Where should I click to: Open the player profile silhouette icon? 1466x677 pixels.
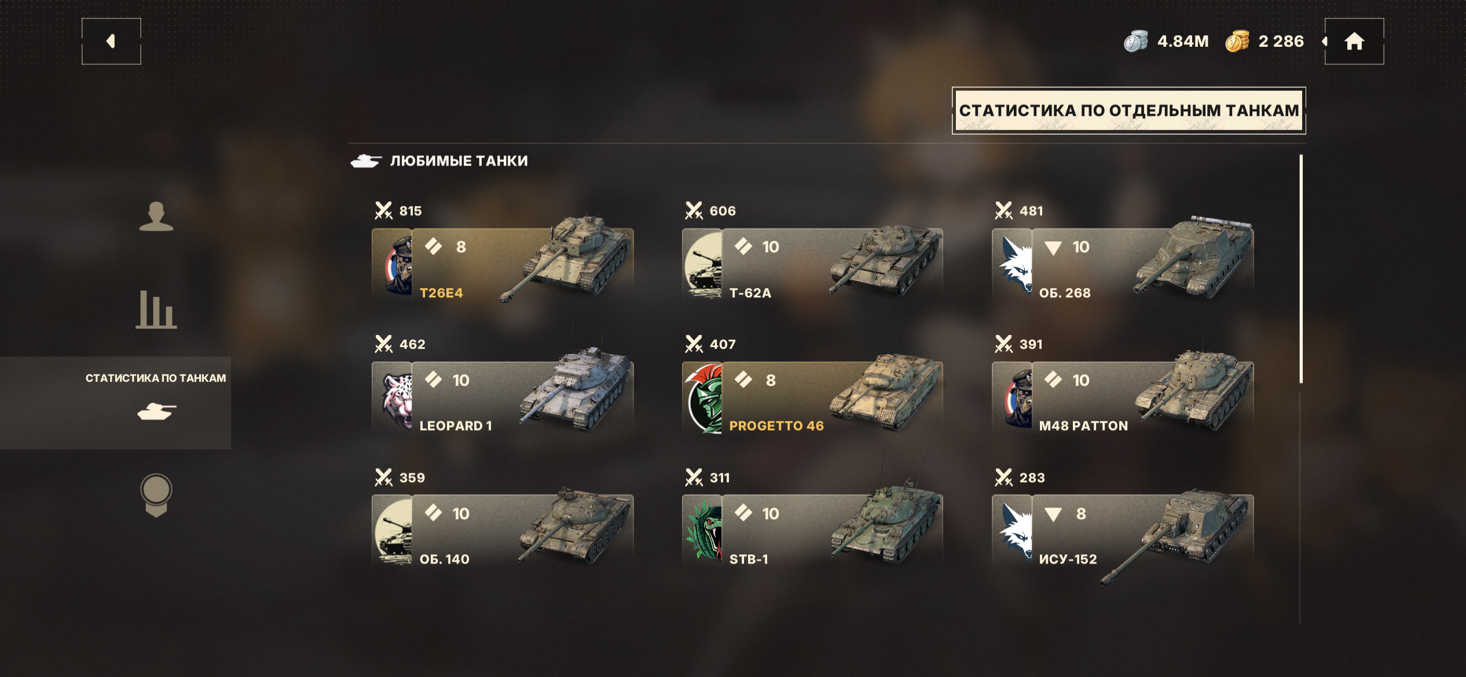pyautogui.click(x=156, y=216)
